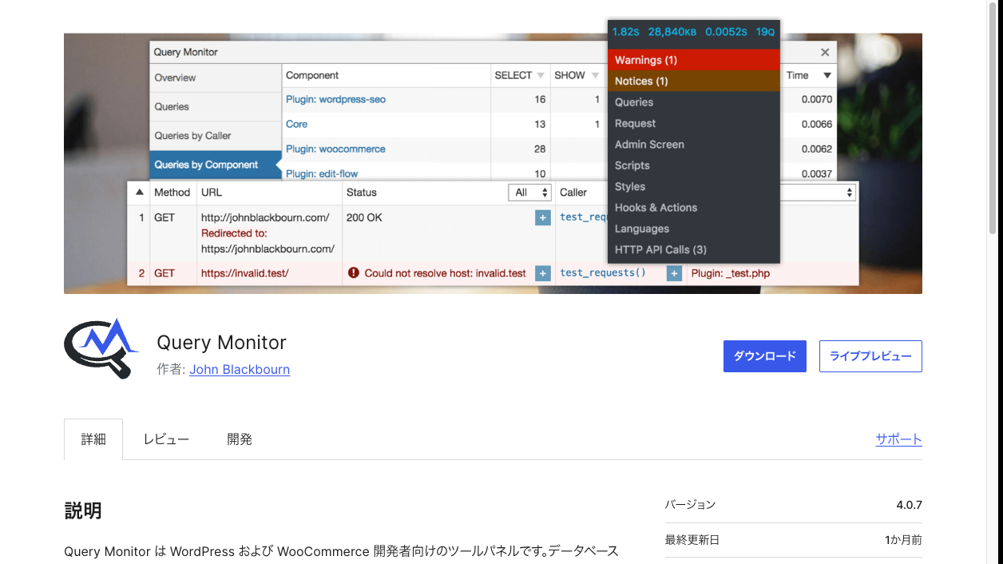
Task: Click Plugin: woocommerce component link
Action: click(x=335, y=149)
